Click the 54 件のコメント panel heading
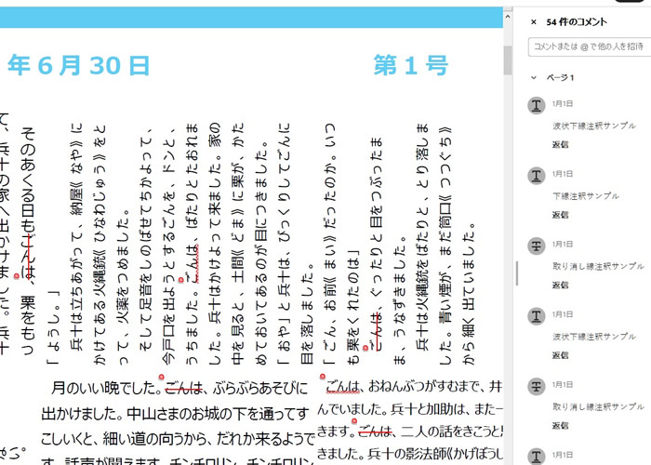This screenshot has height=465, width=651. click(577, 22)
